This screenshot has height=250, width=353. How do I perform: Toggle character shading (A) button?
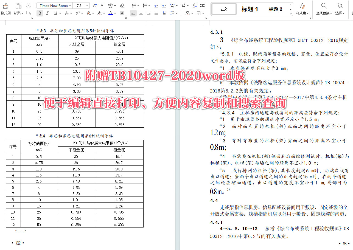click(122, 13)
